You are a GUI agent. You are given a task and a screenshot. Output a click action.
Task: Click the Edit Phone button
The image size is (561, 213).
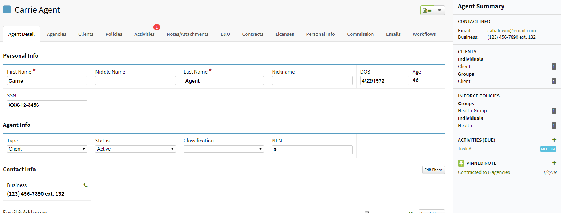point(433,170)
